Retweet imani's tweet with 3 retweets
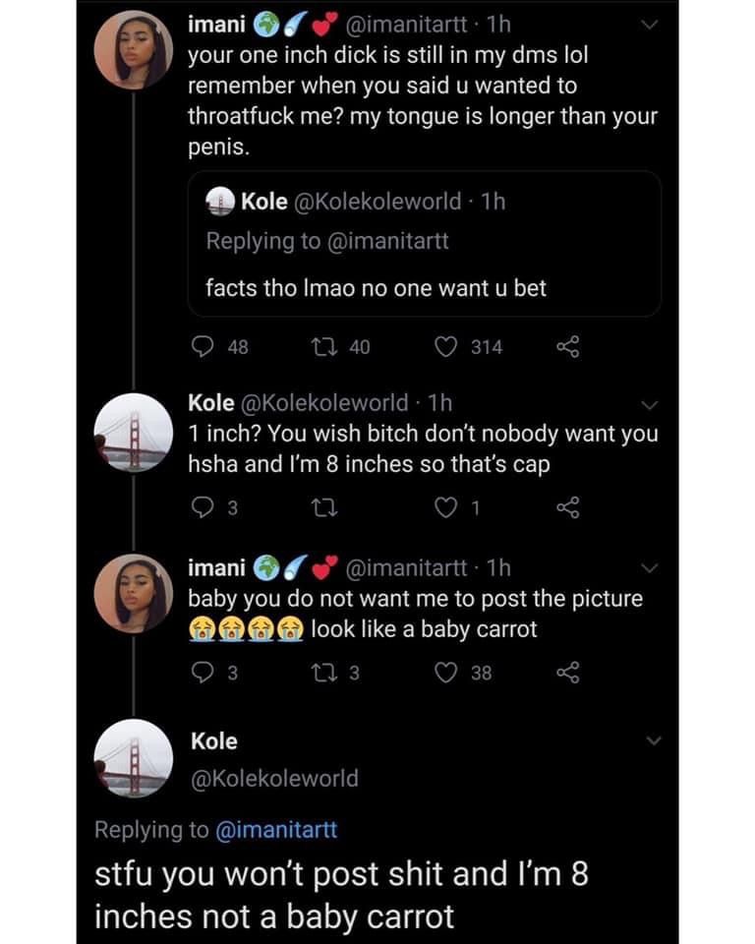The height and width of the screenshot is (944, 755). click(323, 672)
